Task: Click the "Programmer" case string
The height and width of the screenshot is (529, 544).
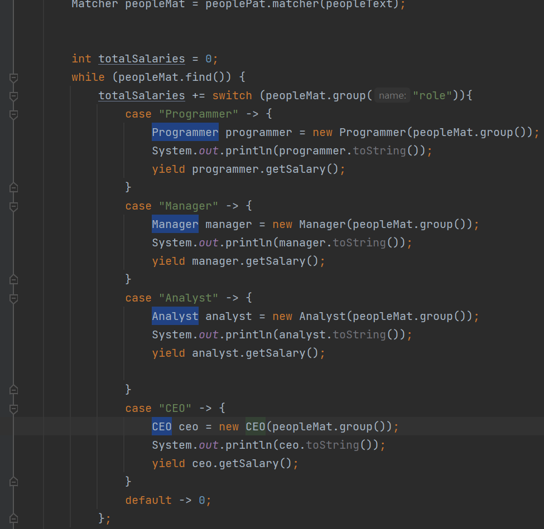Action: click(199, 114)
